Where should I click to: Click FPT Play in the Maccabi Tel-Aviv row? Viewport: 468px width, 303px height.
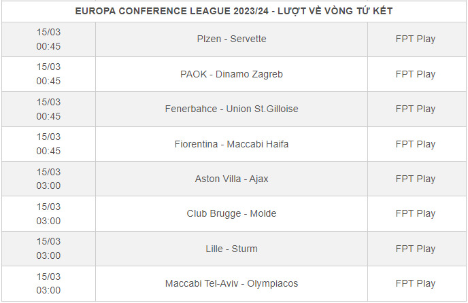click(x=415, y=283)
